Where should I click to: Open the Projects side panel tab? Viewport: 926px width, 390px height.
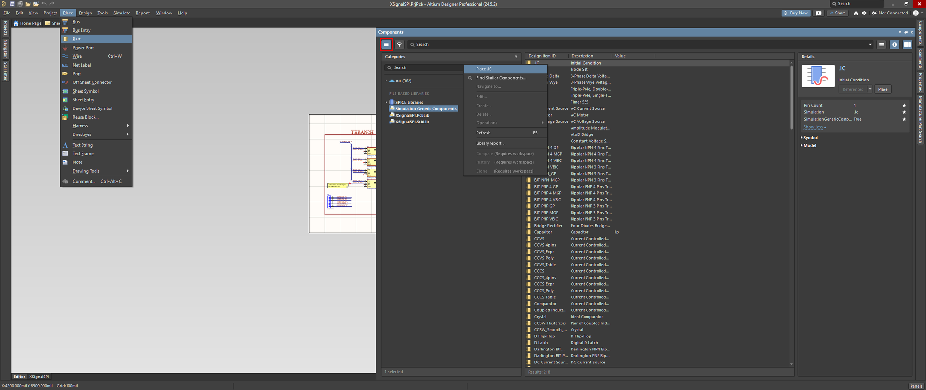[x=5, y=28]
